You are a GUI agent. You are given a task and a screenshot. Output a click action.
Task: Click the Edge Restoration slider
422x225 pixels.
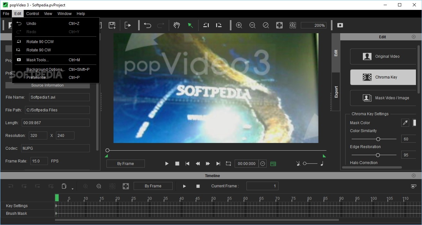click(374, 155)
